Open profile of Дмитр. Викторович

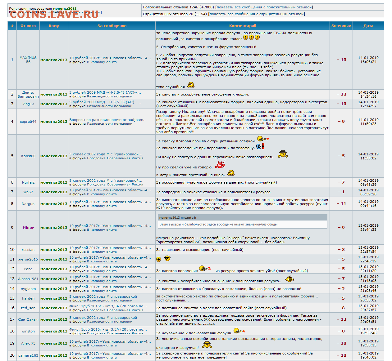[x=28, y=94]
